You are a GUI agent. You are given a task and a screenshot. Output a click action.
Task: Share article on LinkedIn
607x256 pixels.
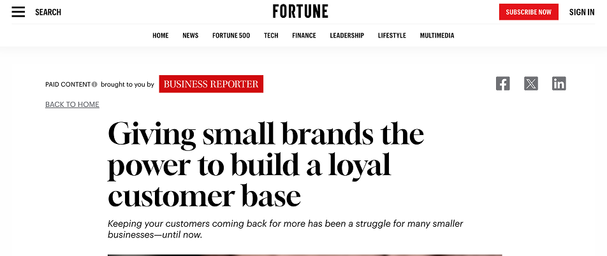pos(559,83)
